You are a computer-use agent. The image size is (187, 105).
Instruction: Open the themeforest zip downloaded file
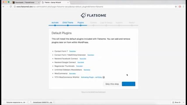pyautogui.click(x=42, y=102)
